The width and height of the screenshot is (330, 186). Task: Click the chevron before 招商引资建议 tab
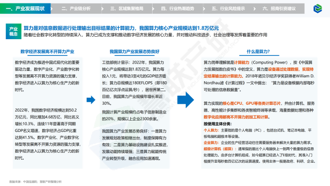pos(255,9)
